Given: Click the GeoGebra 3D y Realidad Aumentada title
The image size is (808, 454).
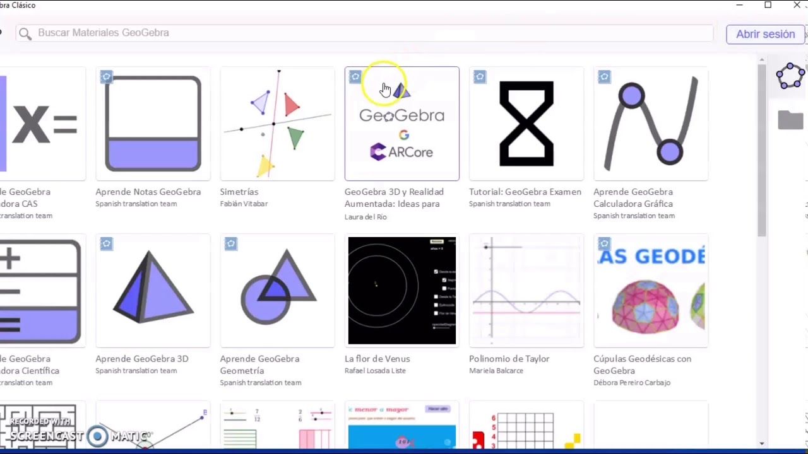Looking at the screenshot, I should tap(394, 197).
